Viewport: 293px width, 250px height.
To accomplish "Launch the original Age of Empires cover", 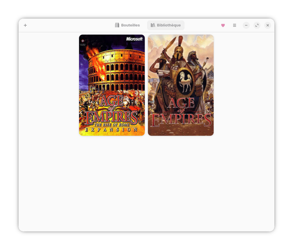I will point(181,85).
